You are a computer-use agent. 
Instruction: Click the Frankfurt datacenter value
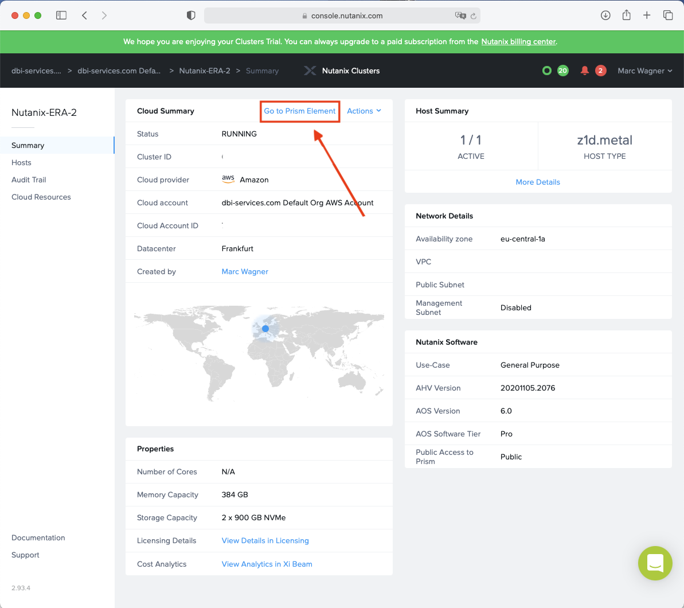237,249
